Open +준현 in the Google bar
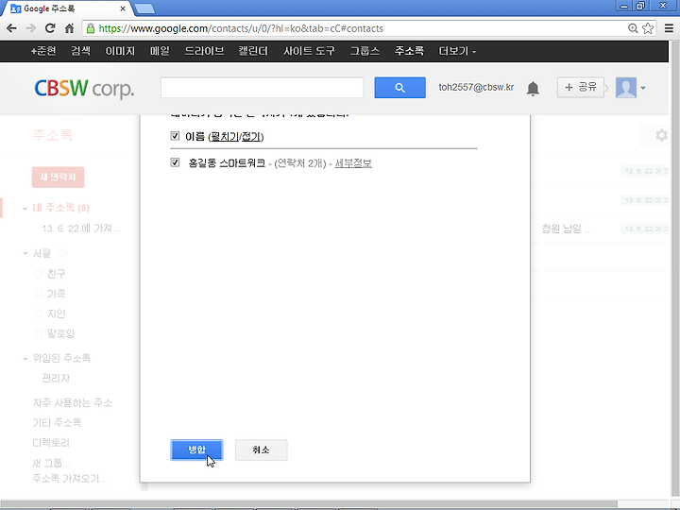Screen dimensions: 680x510 pyautogui.click(x=43, y=51)
